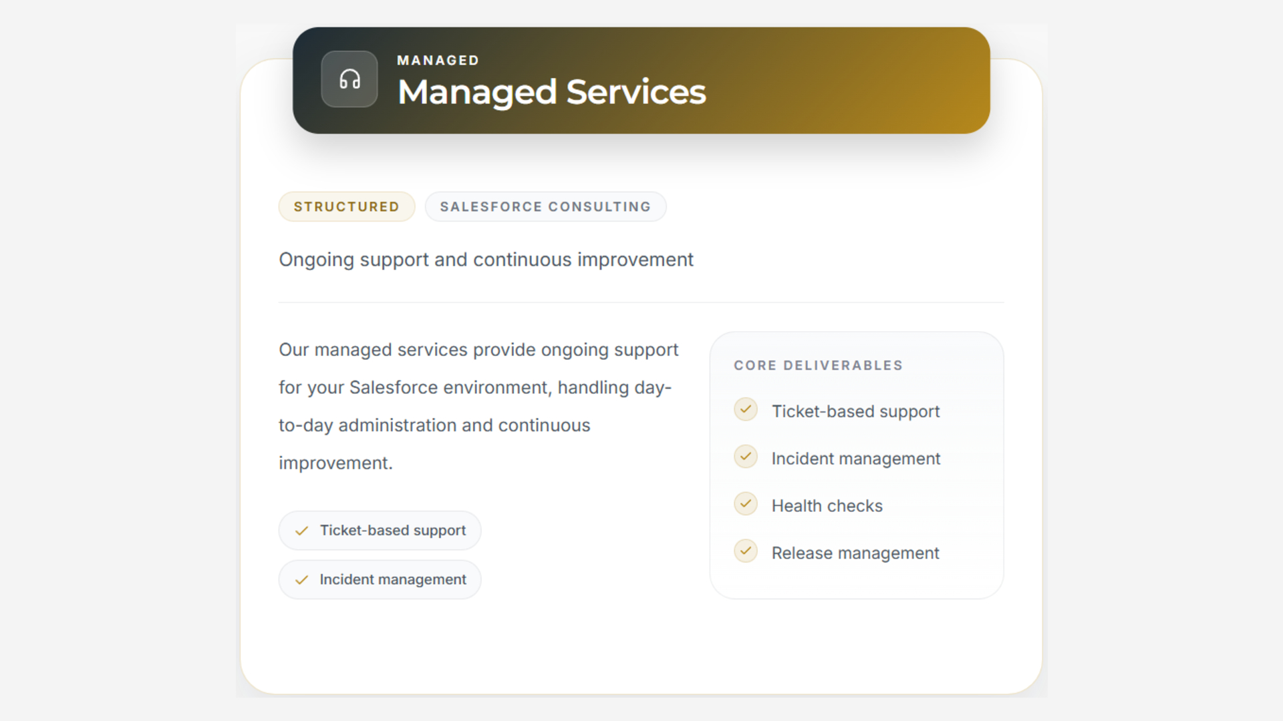This screenshot has height=721, width=1283.
Task: Click the headphones icon in the header
Action: [x=349, y=79]
